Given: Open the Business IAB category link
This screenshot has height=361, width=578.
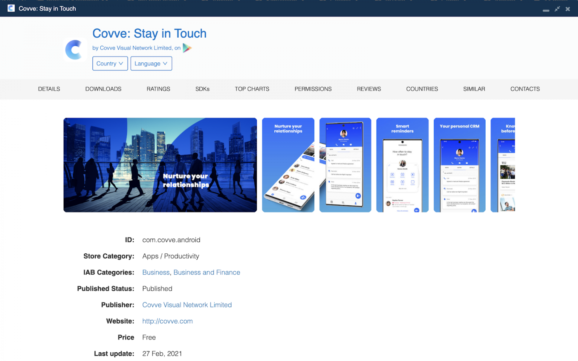Looking at the screenshot, I should pyautogui.click(x=156, y=272).
